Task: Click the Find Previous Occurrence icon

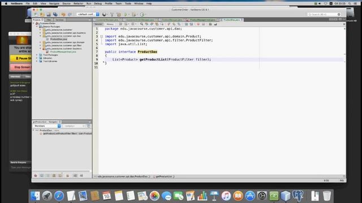Action: 146,24
